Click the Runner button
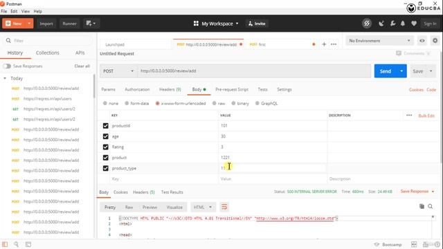 [69, 24]
